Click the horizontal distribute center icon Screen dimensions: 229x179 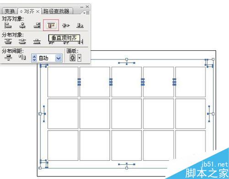coord(66,43)
